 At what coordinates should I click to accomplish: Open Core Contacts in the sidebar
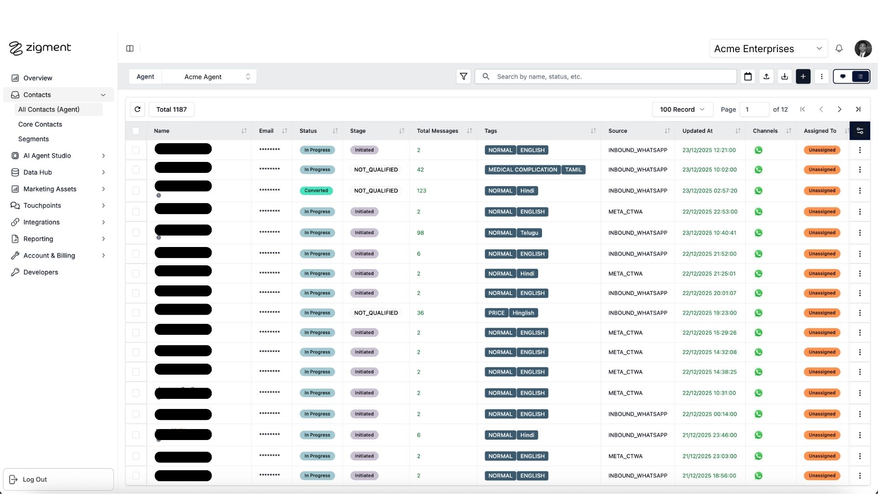point(40,124)
